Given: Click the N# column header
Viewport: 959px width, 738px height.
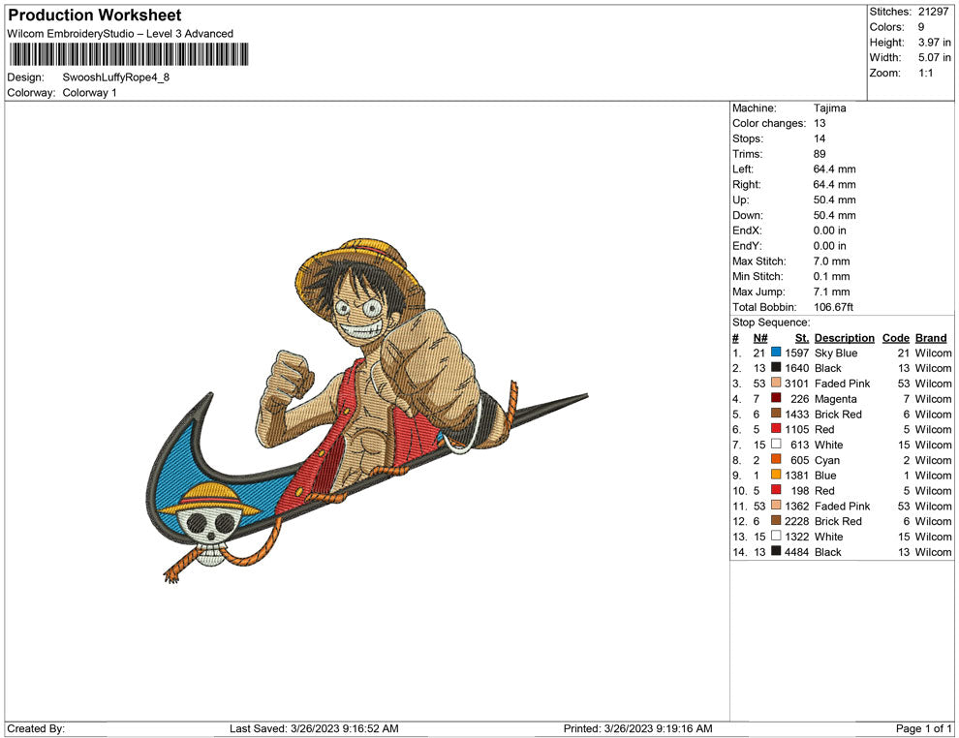Looking at the screenshot, I should tap(760, 338).
